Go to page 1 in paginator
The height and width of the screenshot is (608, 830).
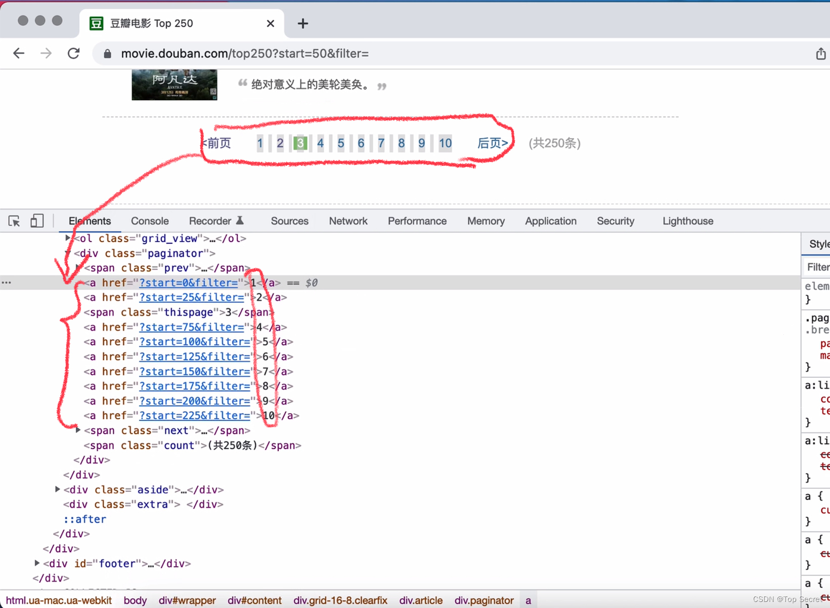point(260,143)
